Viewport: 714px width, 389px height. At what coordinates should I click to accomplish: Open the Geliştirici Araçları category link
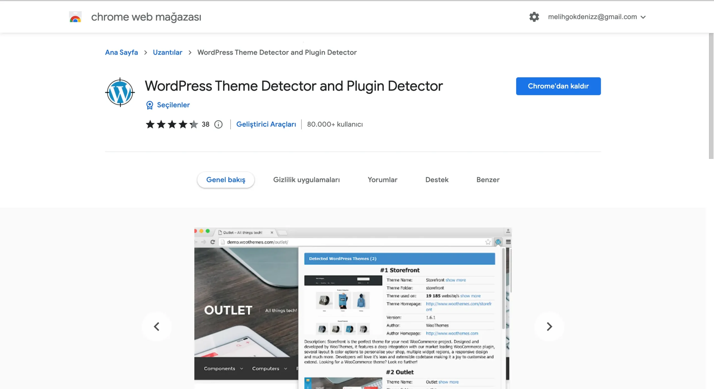(266, 124)
